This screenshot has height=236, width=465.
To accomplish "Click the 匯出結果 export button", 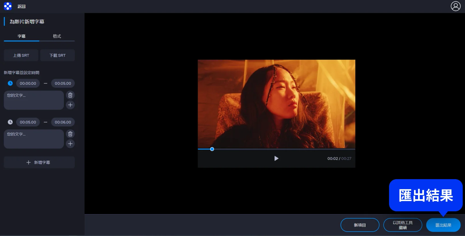I will pyautogui.click(x=443, y=225).
